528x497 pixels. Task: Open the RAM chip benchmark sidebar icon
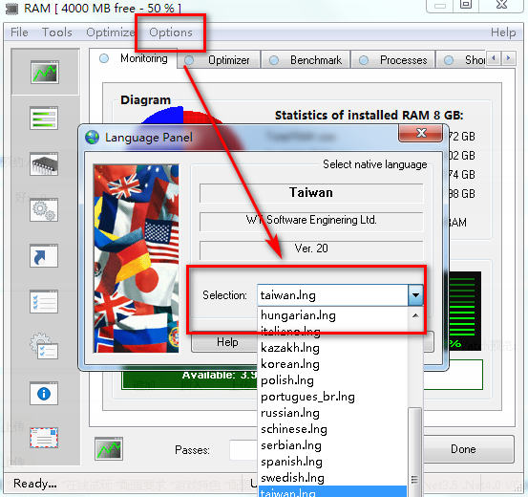tap(44, 163)
